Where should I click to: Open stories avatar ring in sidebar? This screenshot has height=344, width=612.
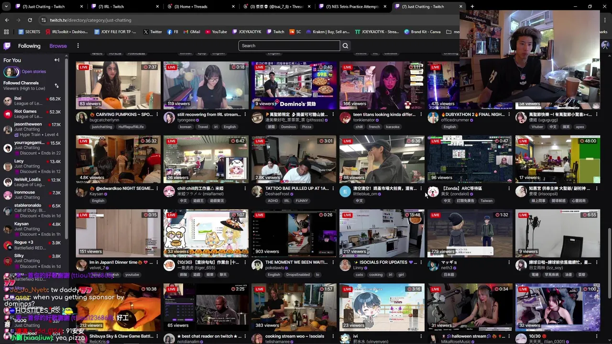coord(11,72)
